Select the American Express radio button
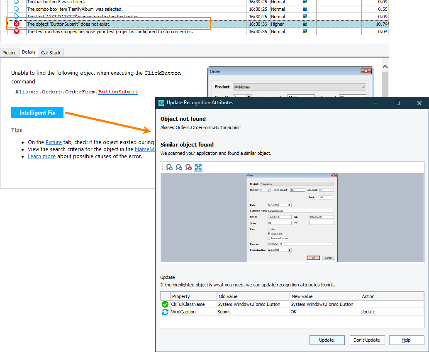 click(x=268, y=238)
